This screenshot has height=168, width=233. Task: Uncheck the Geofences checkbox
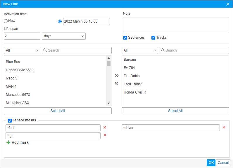(x=125, y=38)
